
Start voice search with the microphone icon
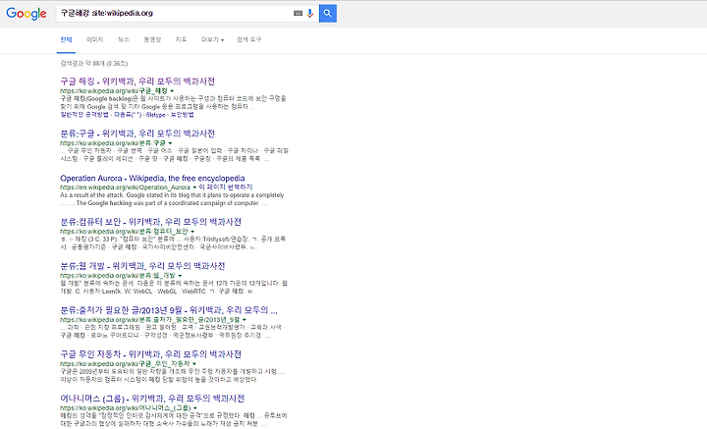[x=309, y=13]
